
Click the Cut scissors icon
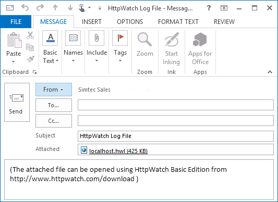tap(30, 35)
